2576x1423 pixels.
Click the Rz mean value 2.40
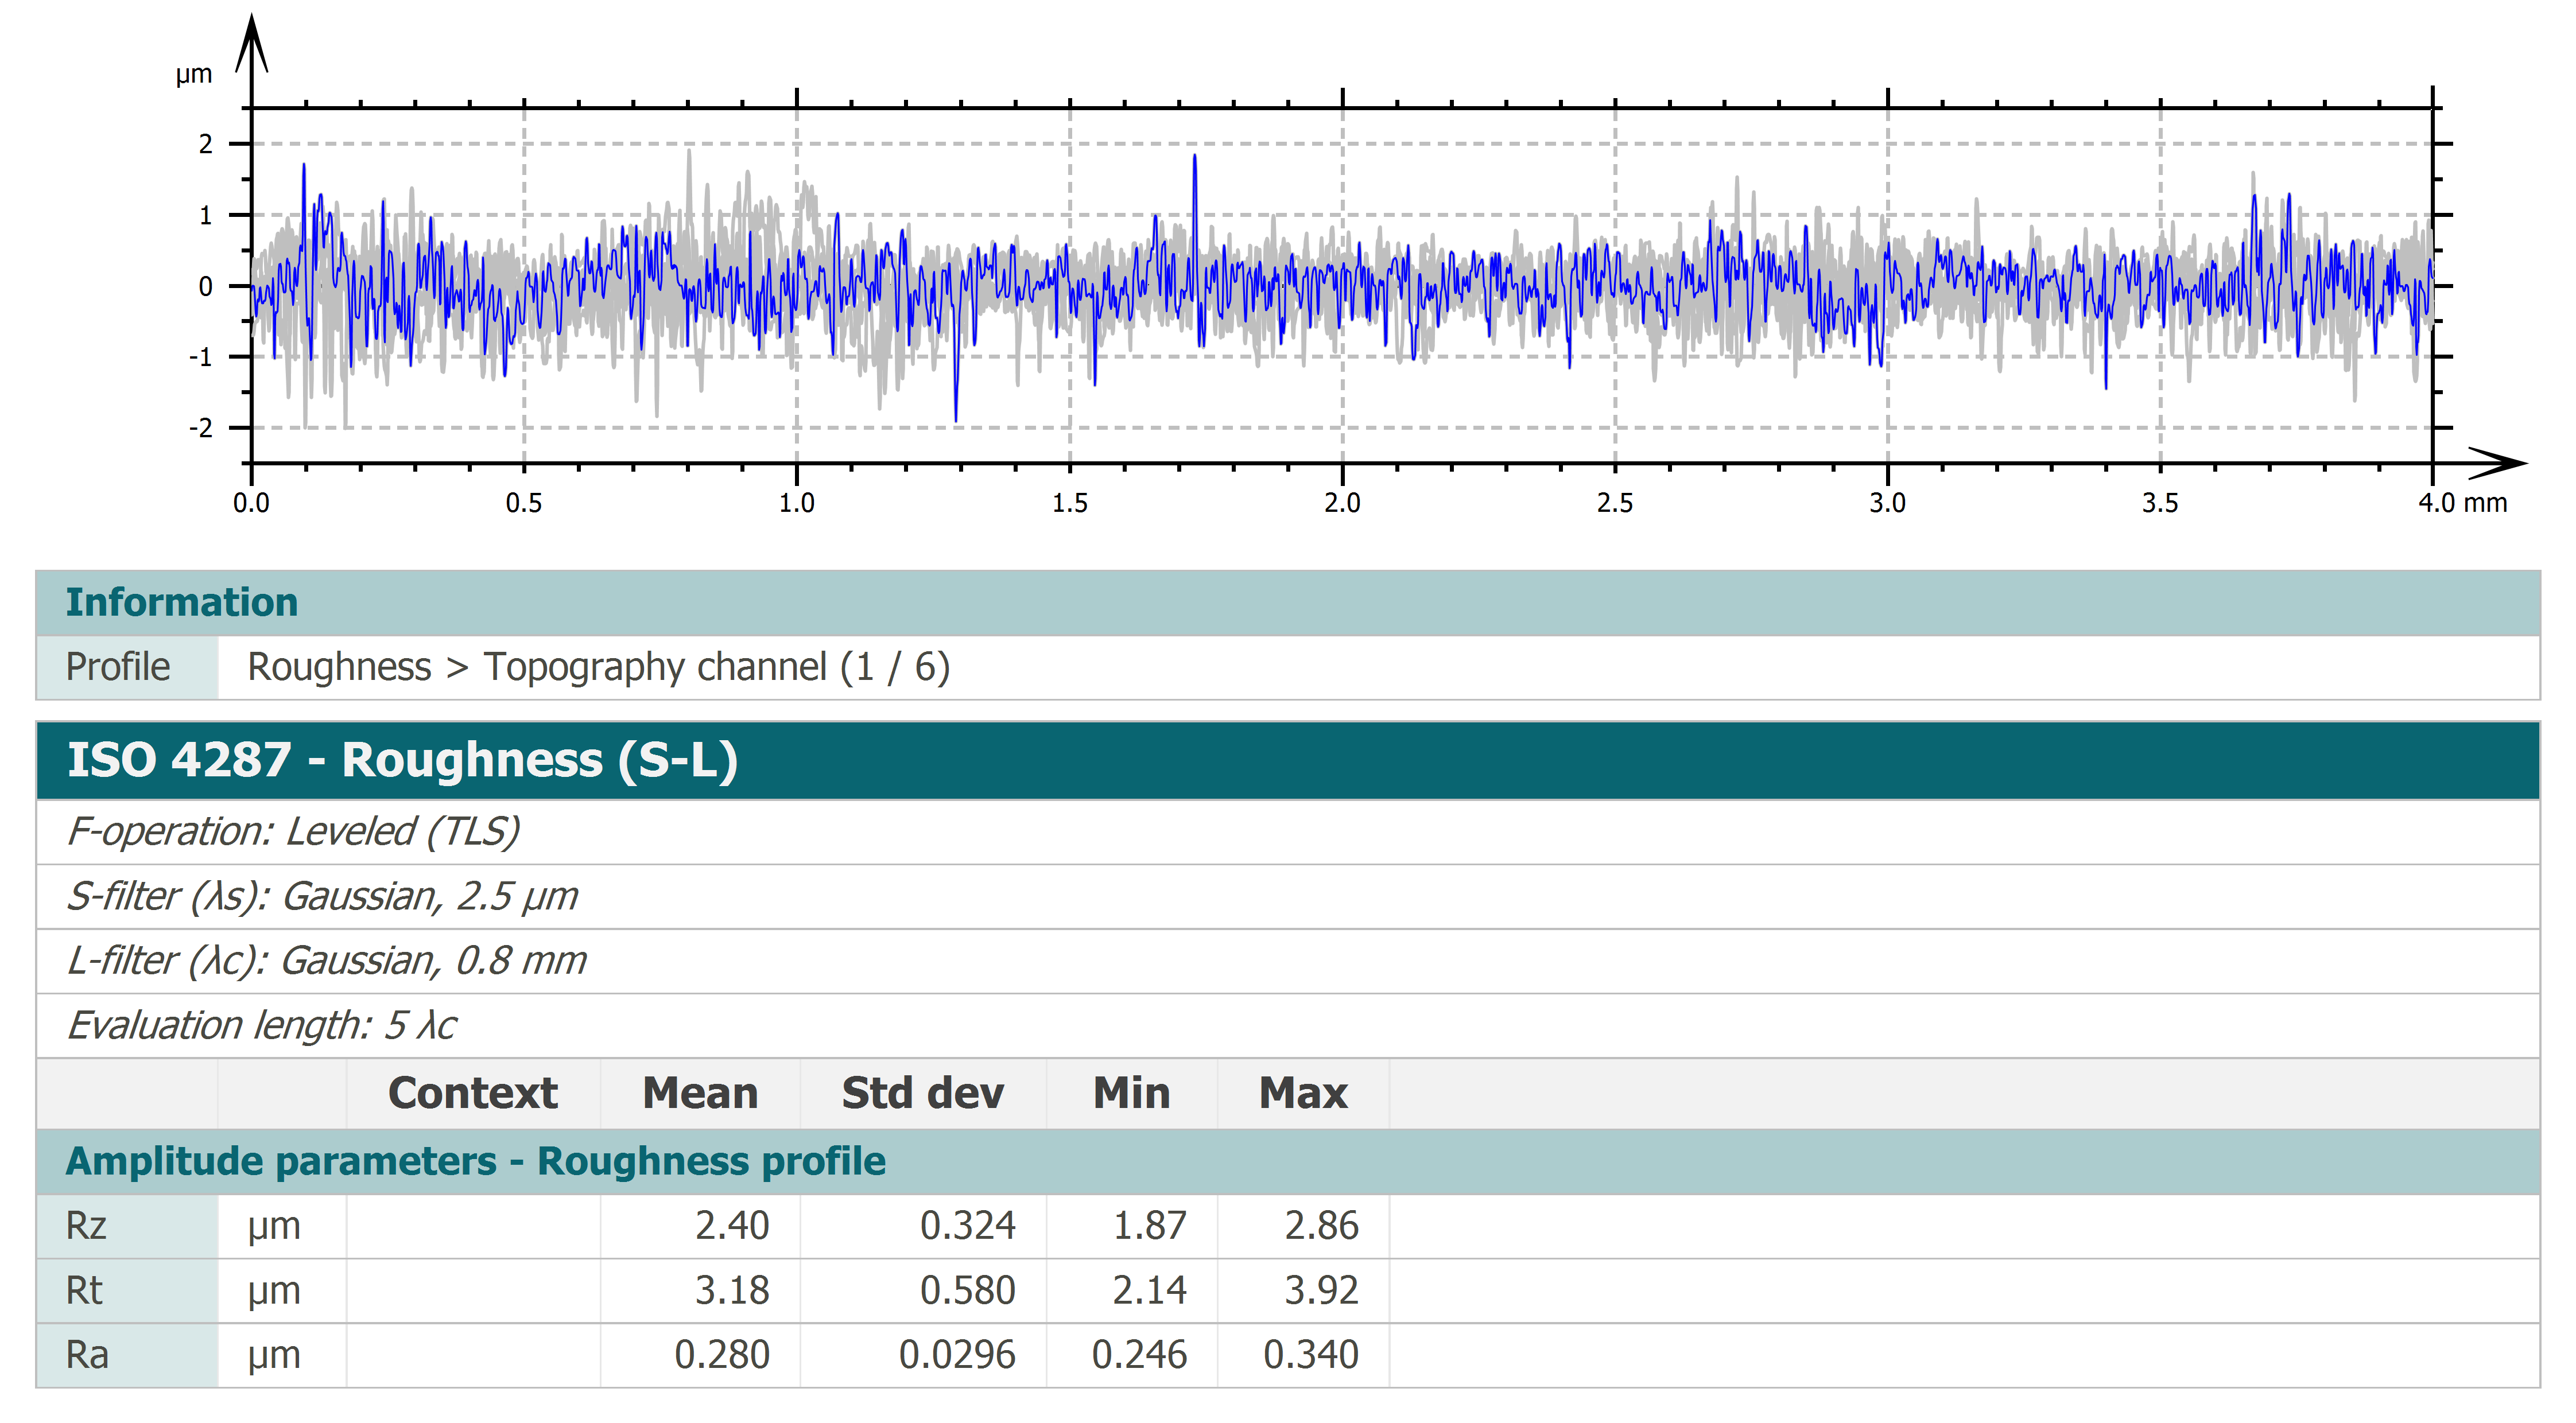(x=732, y=1226)
